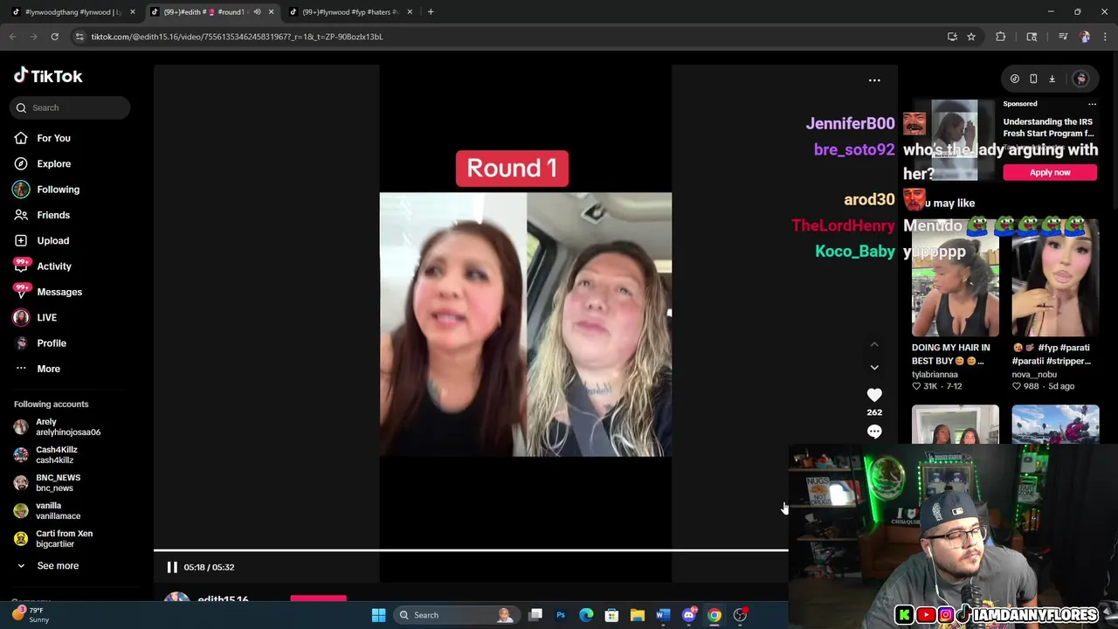Open Messages inbox
Viewport: 1118px width, 629px height.
pos(59,292)
